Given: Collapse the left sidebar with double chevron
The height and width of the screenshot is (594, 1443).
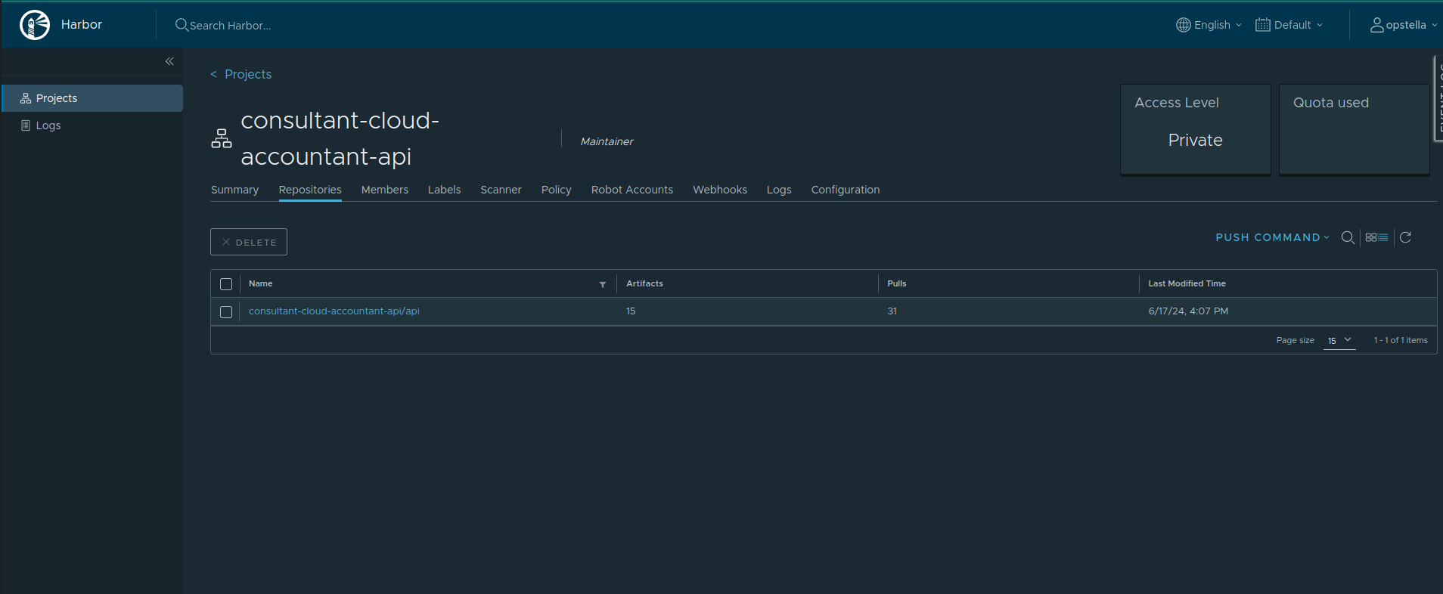Looking at the screenshot, I should [x=169, y=61].
